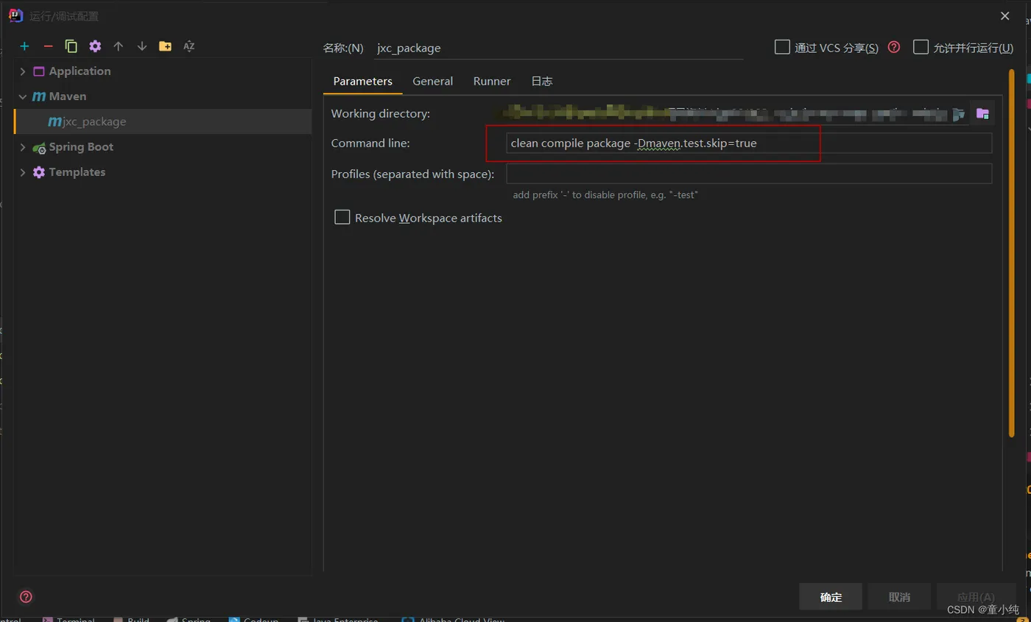Open the Runner tab
1031x622 pixels.
(492, 81)
